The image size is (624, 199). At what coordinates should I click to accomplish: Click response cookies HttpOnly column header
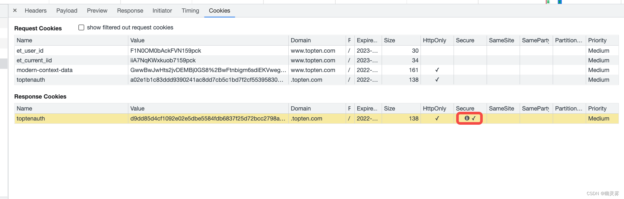pos(437,109)
